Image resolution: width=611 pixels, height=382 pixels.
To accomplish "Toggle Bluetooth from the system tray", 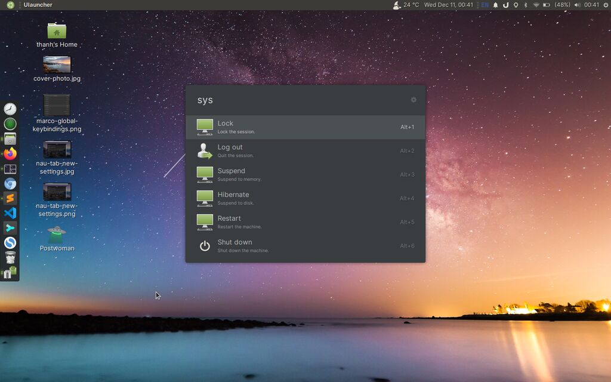I will [x=526, y=5].
